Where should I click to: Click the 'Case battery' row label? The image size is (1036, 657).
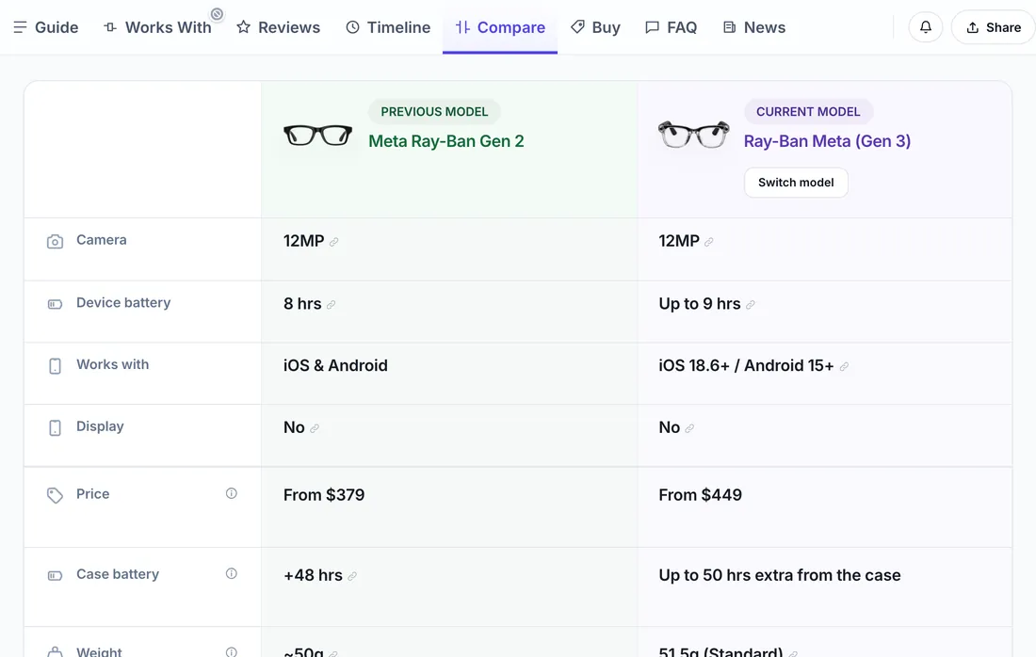[118, 574]
